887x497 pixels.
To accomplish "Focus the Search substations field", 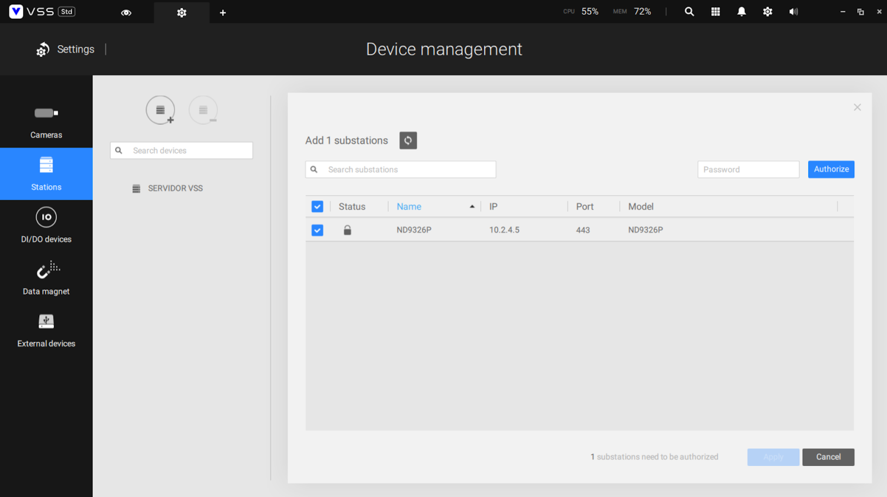I will tap(400, 169).
